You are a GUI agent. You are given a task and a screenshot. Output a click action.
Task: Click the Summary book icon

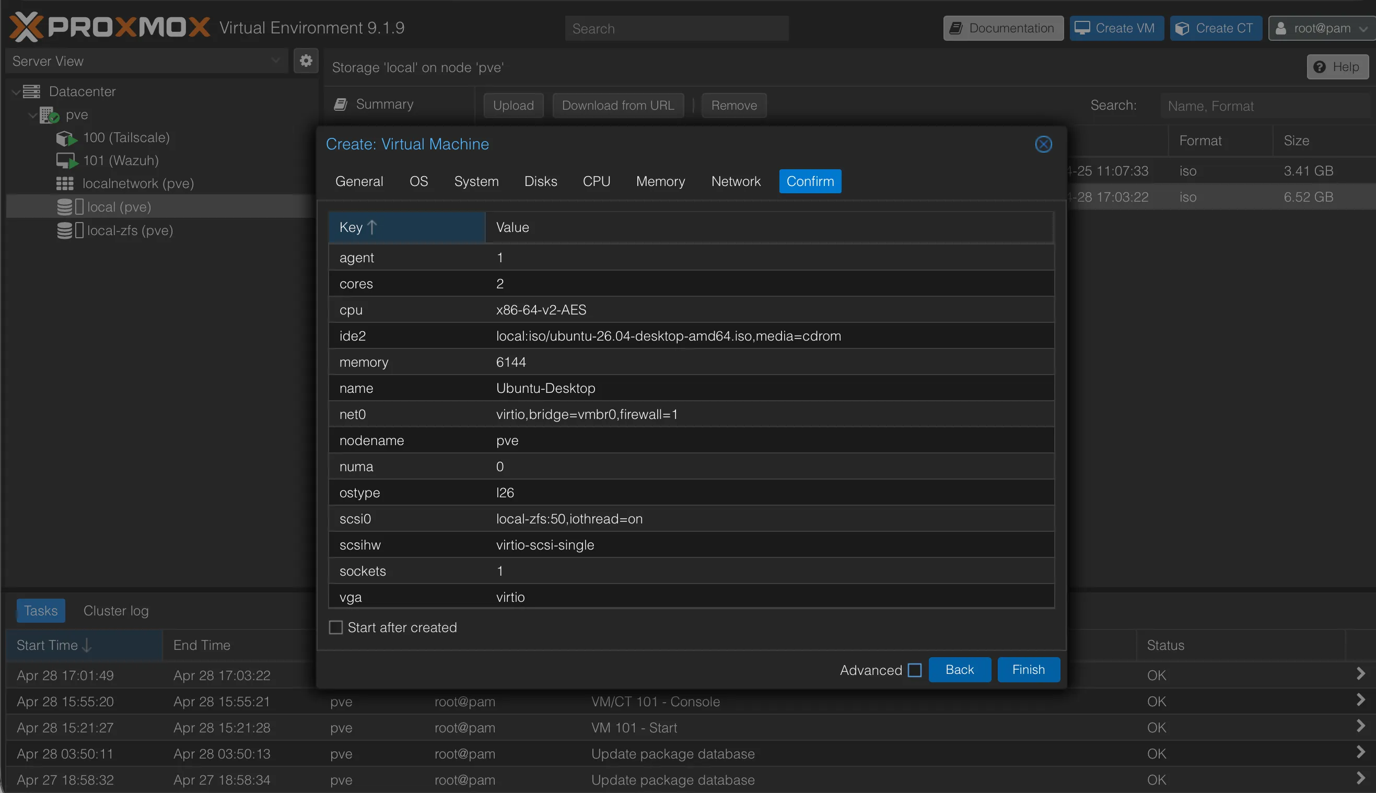pyautogui.click(x=341, y=104)
